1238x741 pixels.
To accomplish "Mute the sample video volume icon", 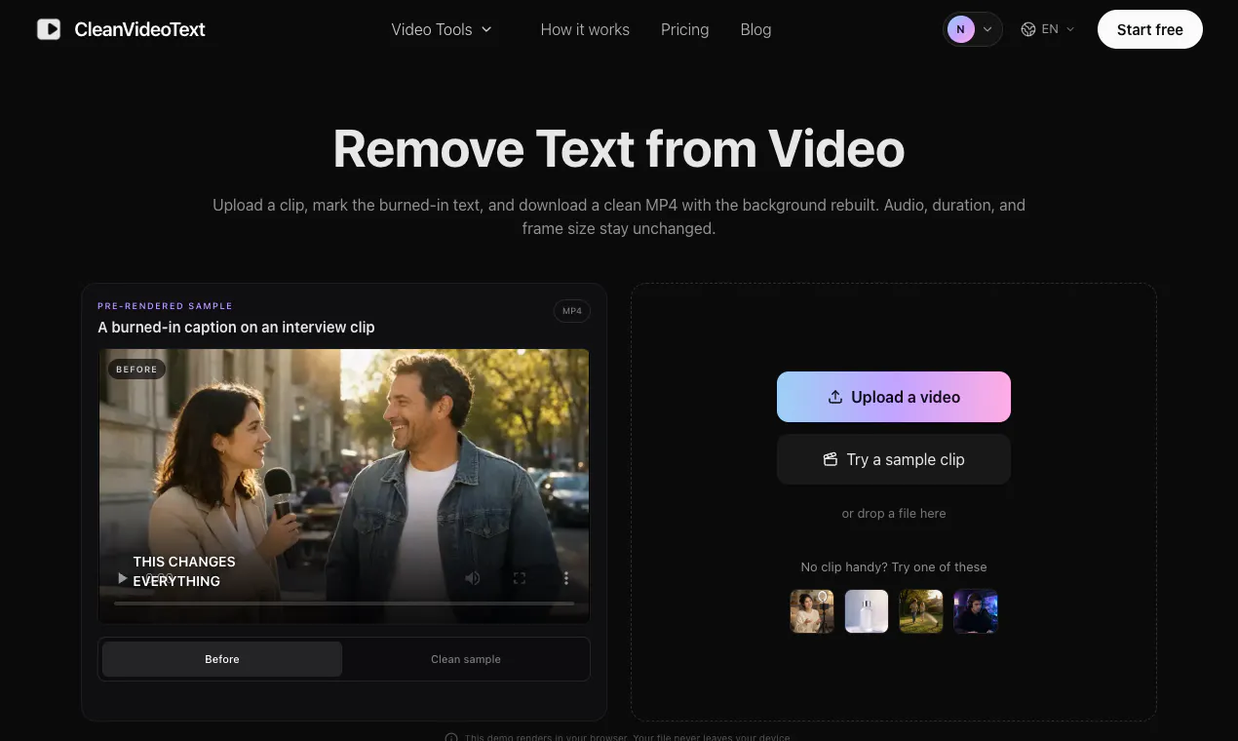I will tap(473, 578).
